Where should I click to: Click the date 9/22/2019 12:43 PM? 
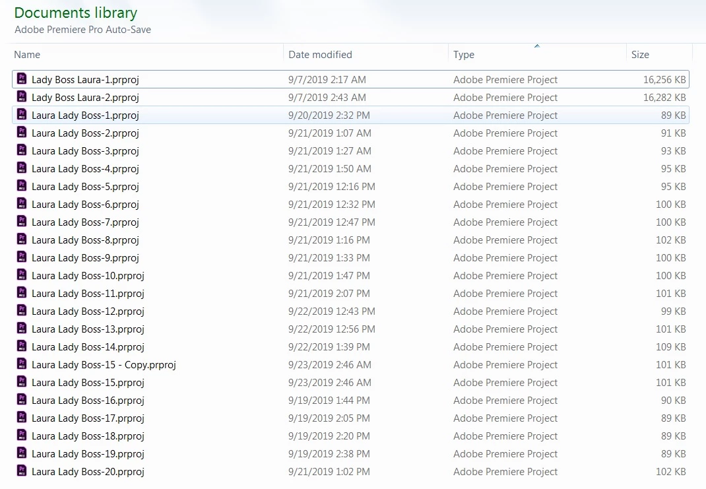(332, 311)
